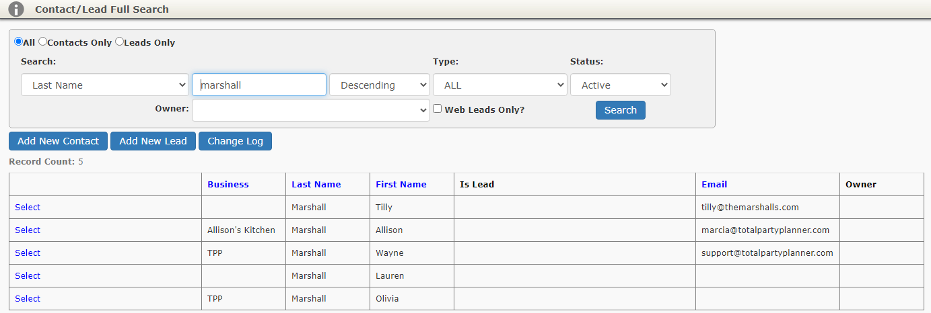Click the Add New Contact button

[x=58, y=141]
